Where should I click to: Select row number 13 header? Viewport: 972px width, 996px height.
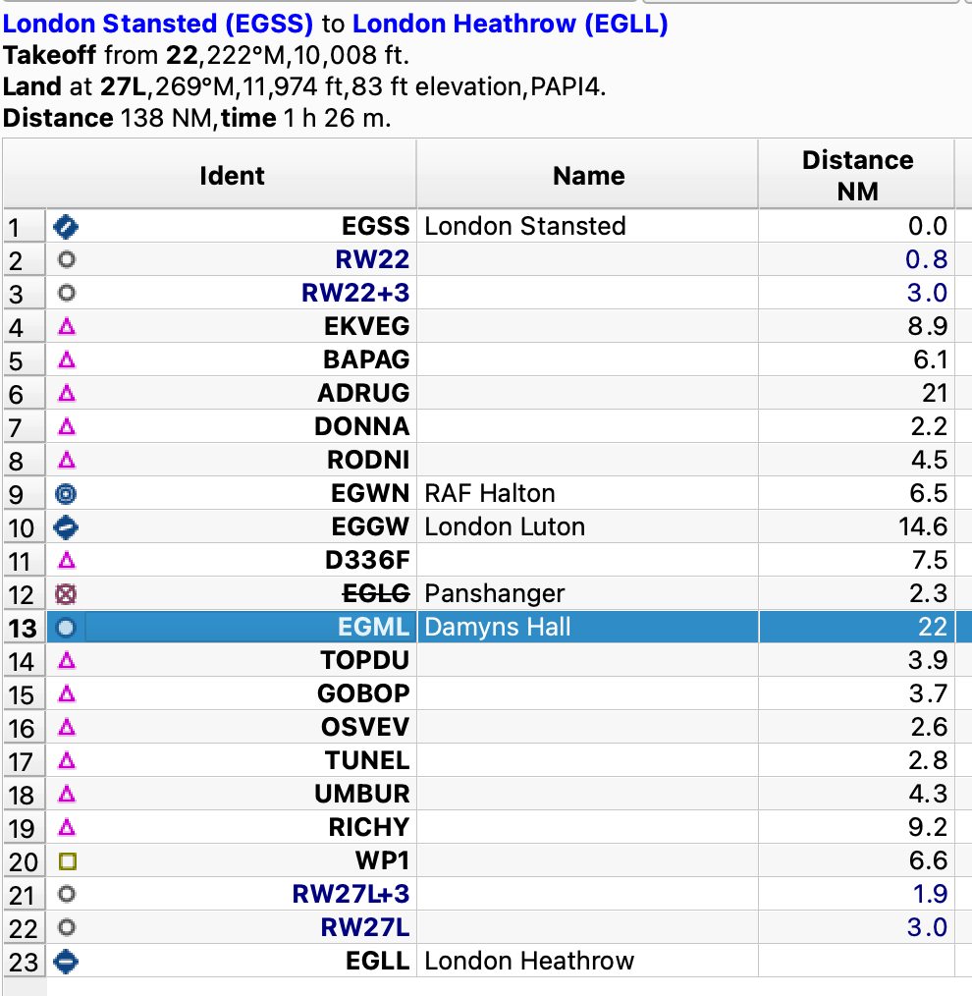(25, 628)
